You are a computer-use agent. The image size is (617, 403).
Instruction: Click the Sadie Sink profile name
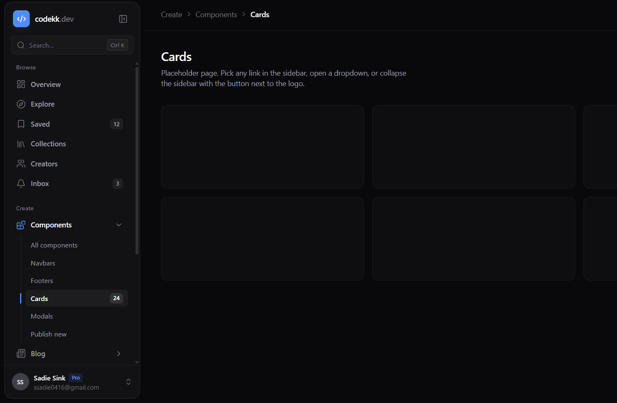50,378
